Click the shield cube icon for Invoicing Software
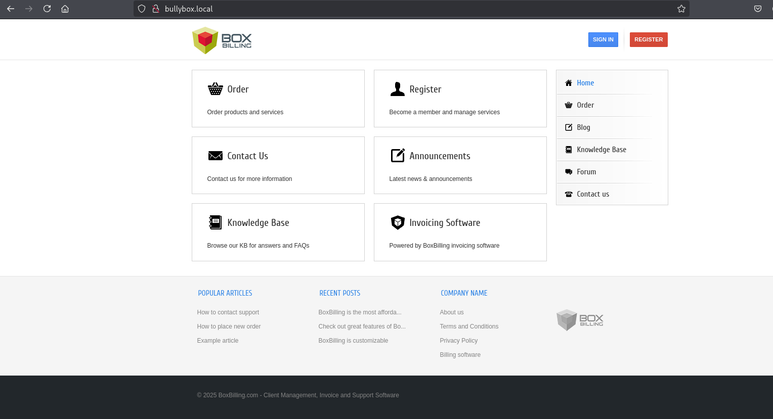The image size is (773, 419). (x=398, y=222)
